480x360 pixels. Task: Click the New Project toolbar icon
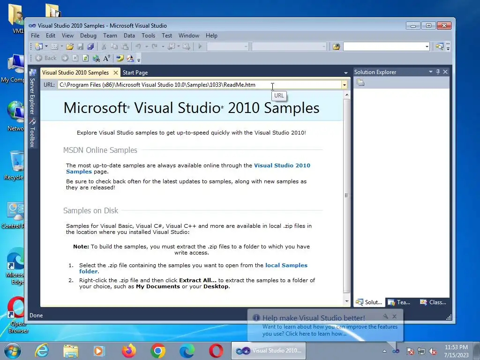38,46
